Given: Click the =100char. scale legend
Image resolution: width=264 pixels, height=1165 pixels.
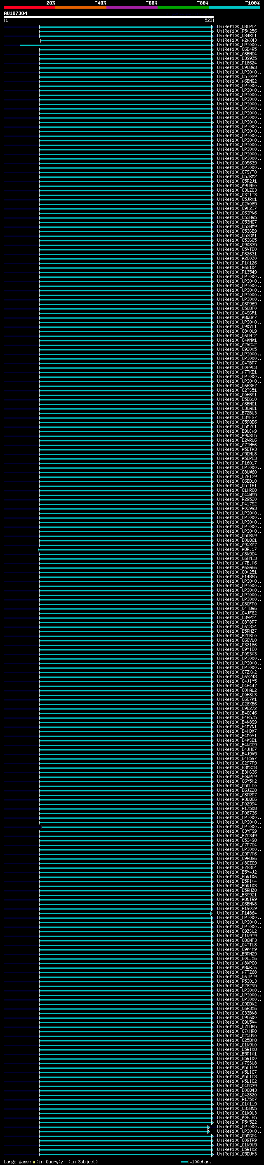Looking at the screenshot, I should tap(196, 1161).
